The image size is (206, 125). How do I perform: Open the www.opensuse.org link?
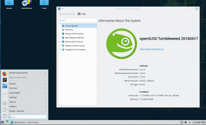click(x=151, y=49)
